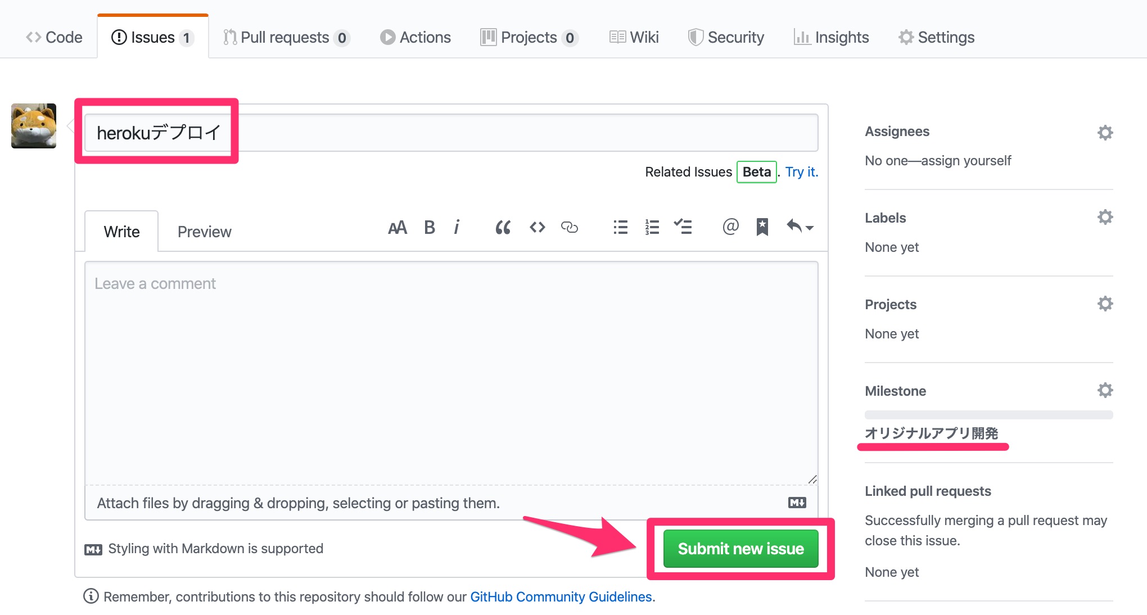Add a numbered list
The height and width of the screenshot is (615, 1147).
click(x=651, y=227)
